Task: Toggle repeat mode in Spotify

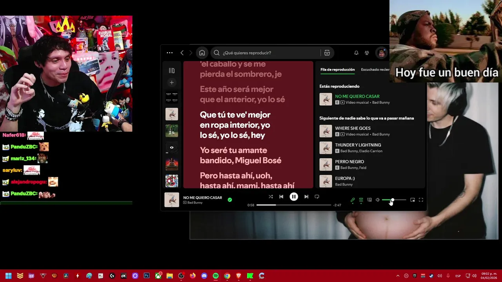Action: (317, 197)
